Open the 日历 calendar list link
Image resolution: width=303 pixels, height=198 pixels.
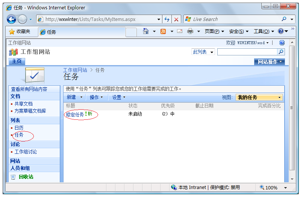19,128
